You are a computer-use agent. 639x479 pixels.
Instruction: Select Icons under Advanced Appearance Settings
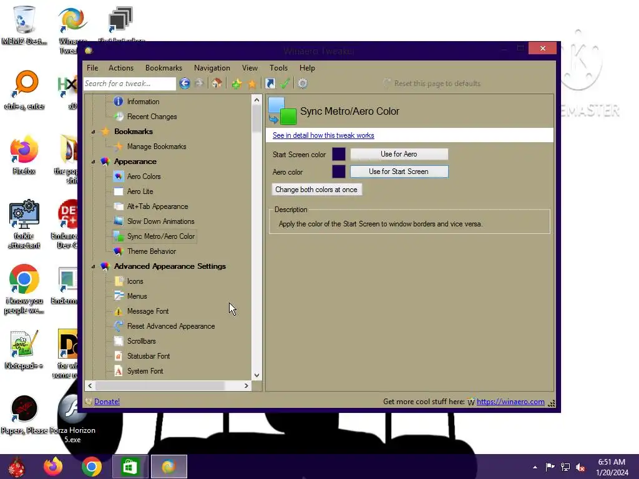point(135,281)
